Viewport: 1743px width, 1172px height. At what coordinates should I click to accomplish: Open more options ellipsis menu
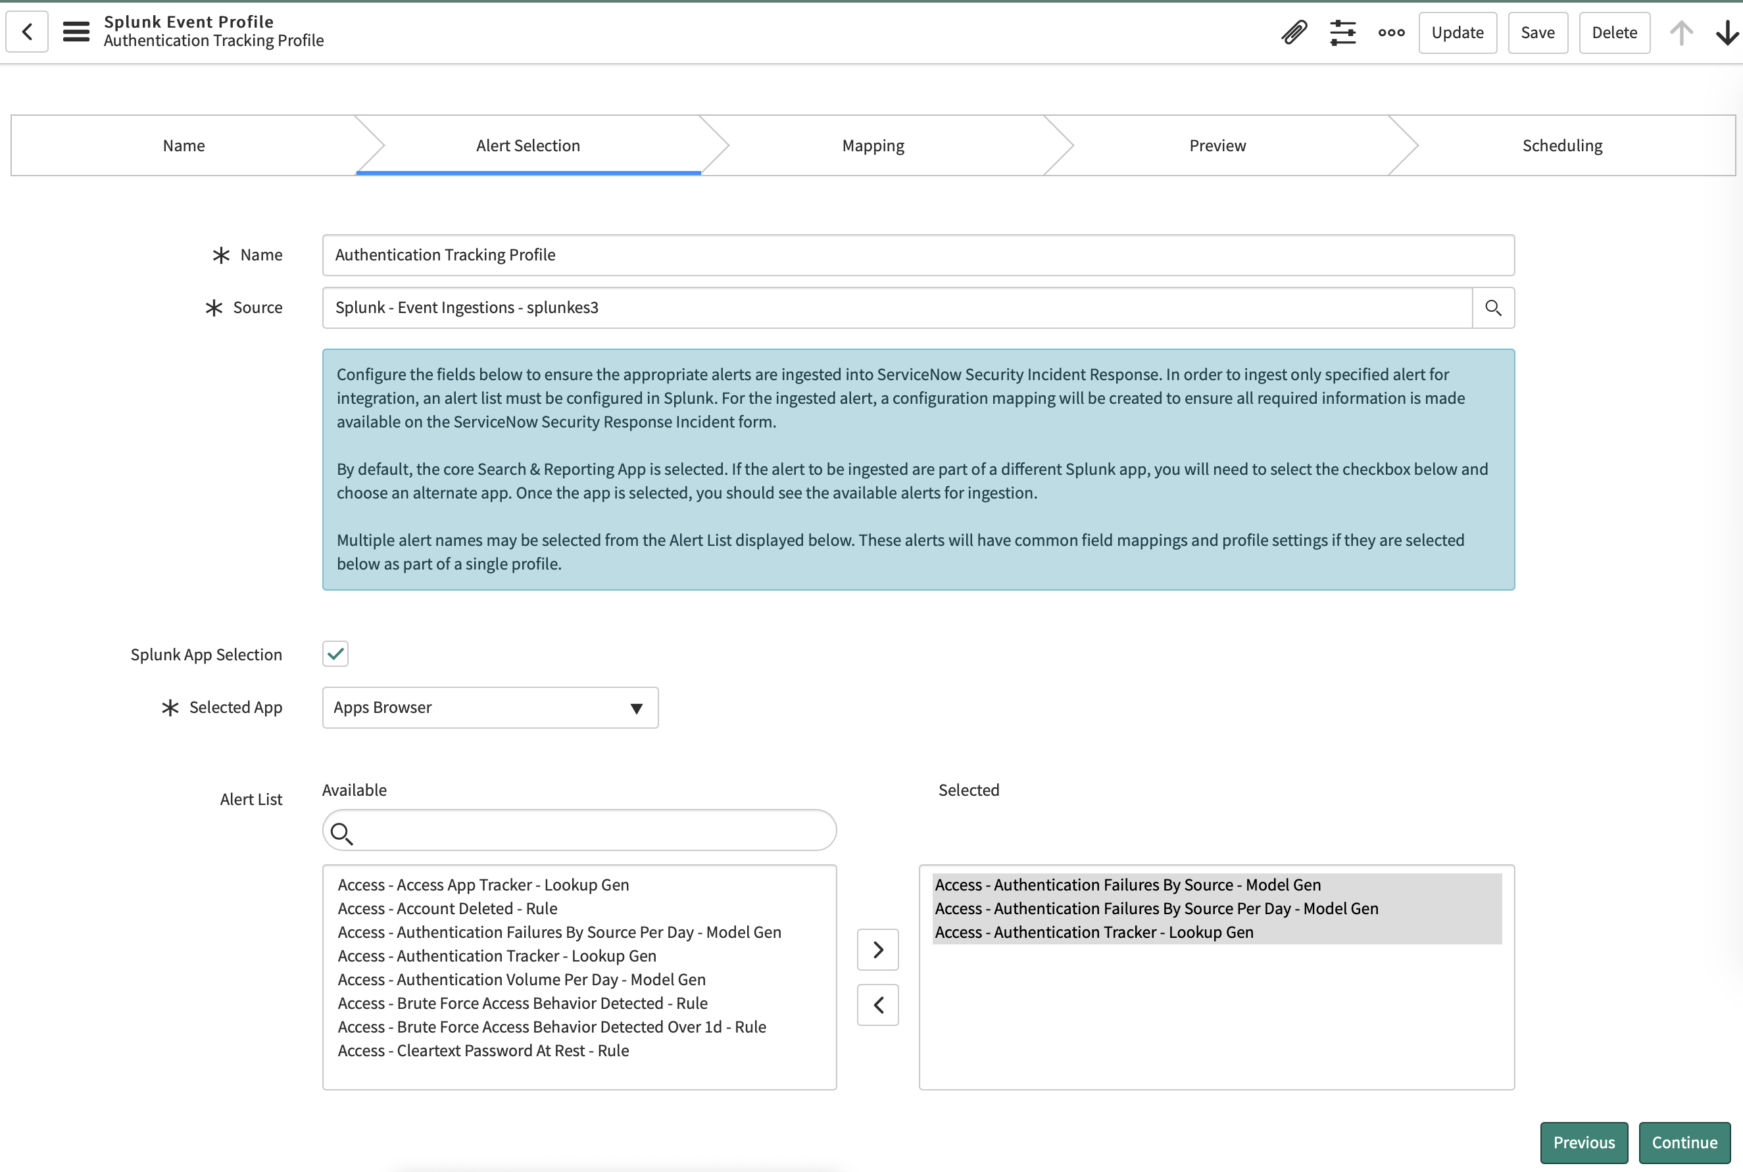tap(1391, 32)
